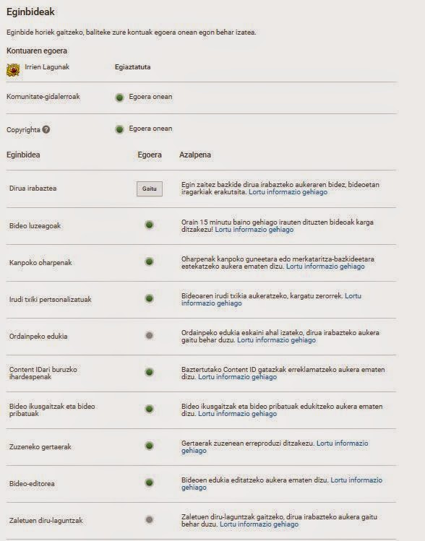Open Lortu informazio gehiago link for Zaletuen diru-laguntzak
Screen dimensions: 425x541
tap(259, 524)
